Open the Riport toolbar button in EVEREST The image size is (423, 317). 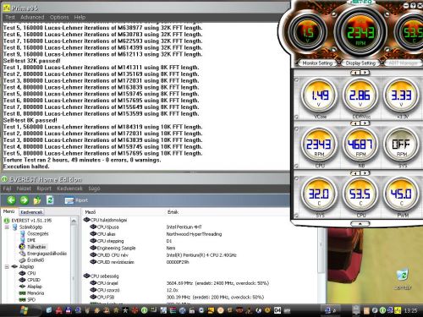point(76,200)
